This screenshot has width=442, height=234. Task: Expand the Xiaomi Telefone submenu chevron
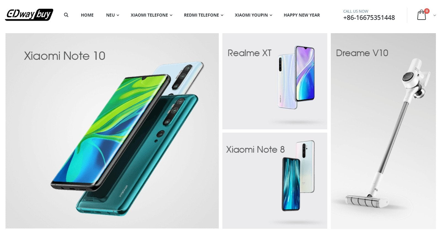point(171,15)
